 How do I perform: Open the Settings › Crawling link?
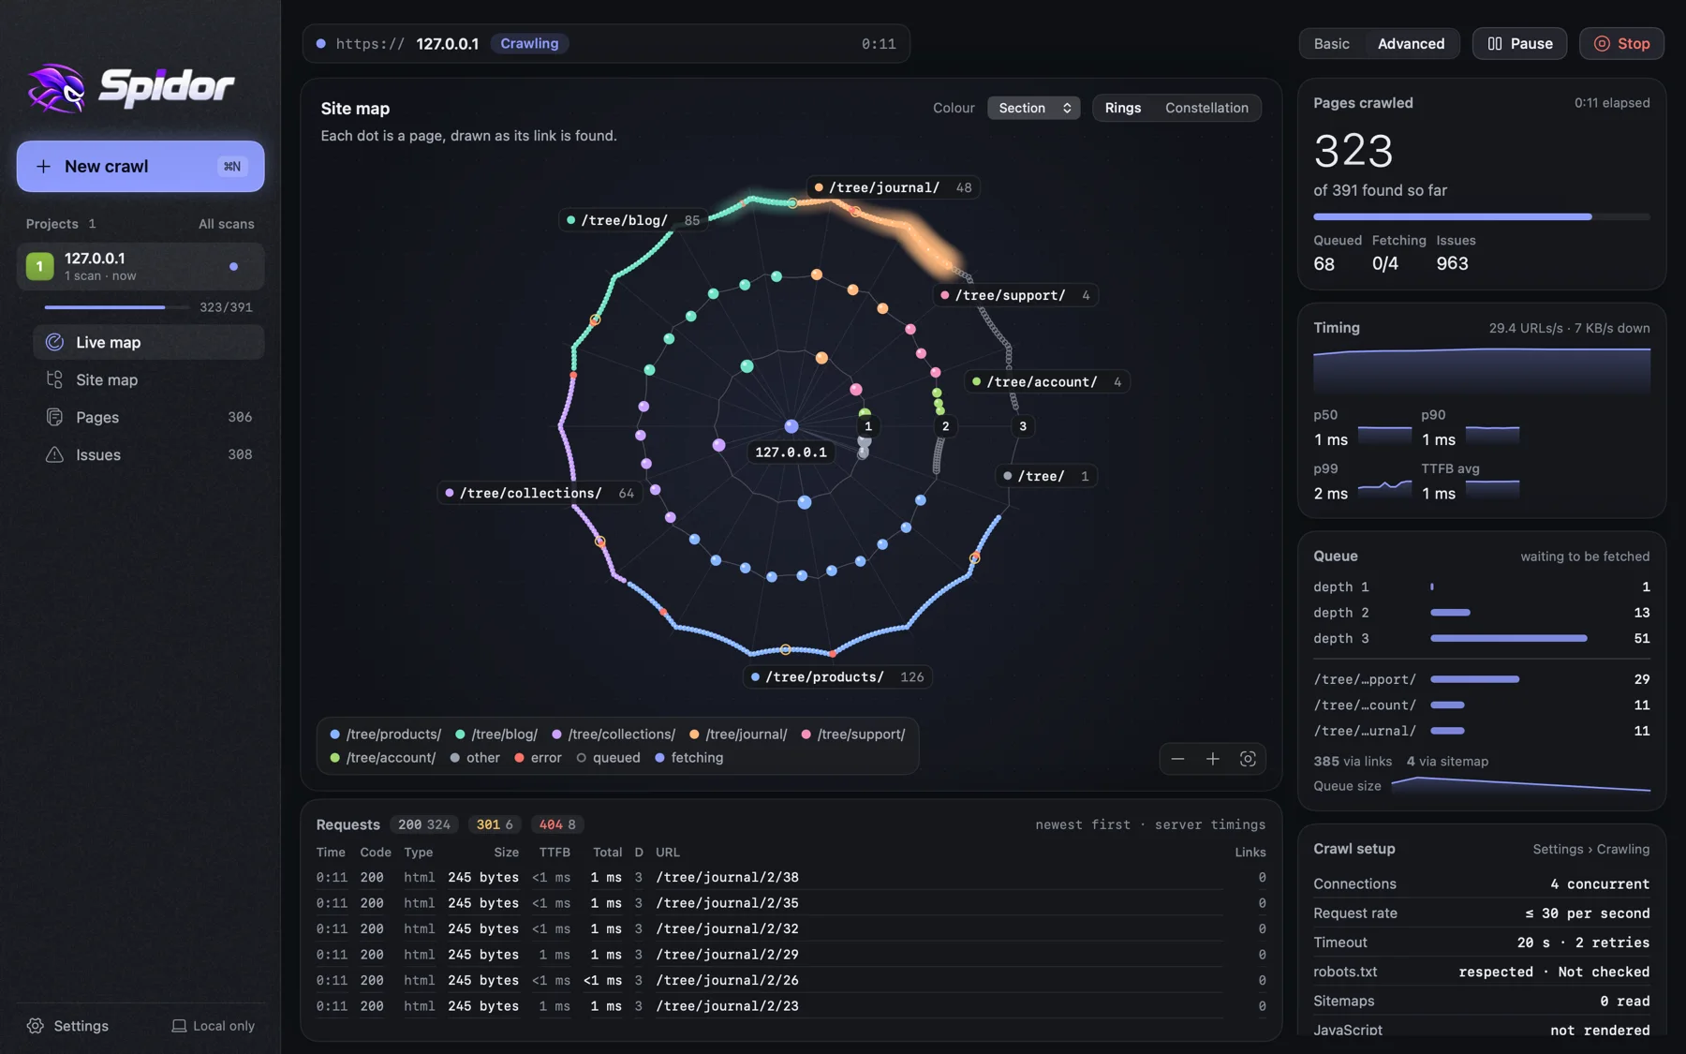(1590, 849)
